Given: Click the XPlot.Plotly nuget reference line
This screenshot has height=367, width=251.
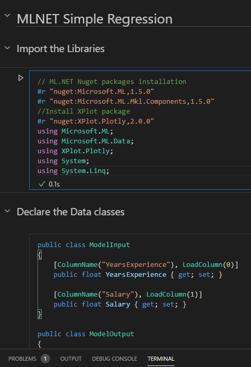Looking at the screenshot, I should (96, 121).
